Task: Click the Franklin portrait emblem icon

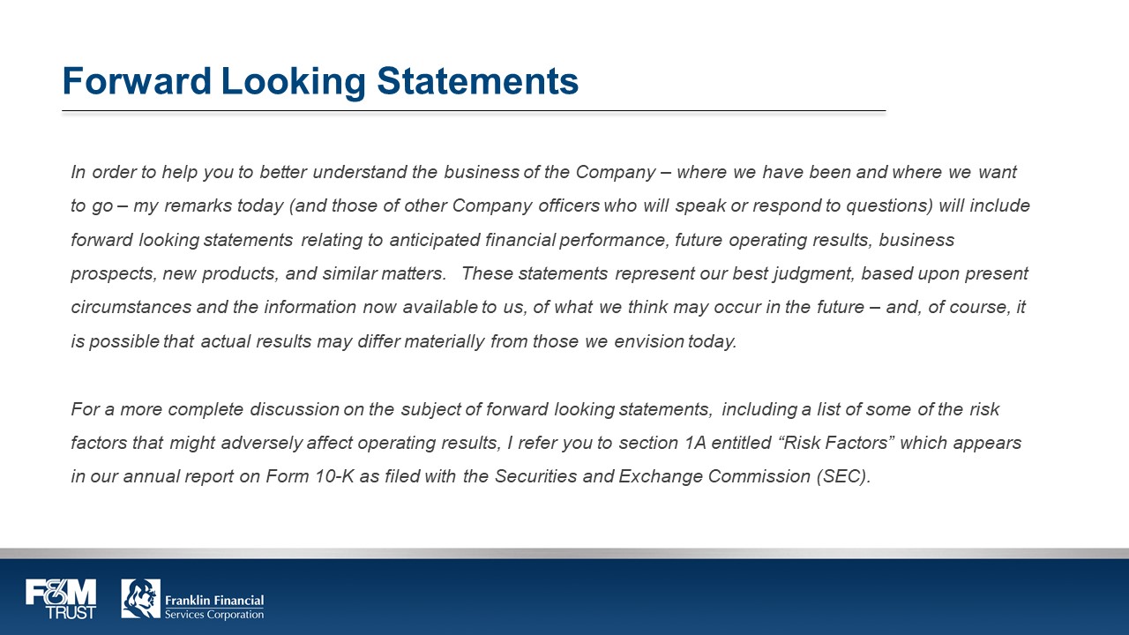Action: [140, 598]
